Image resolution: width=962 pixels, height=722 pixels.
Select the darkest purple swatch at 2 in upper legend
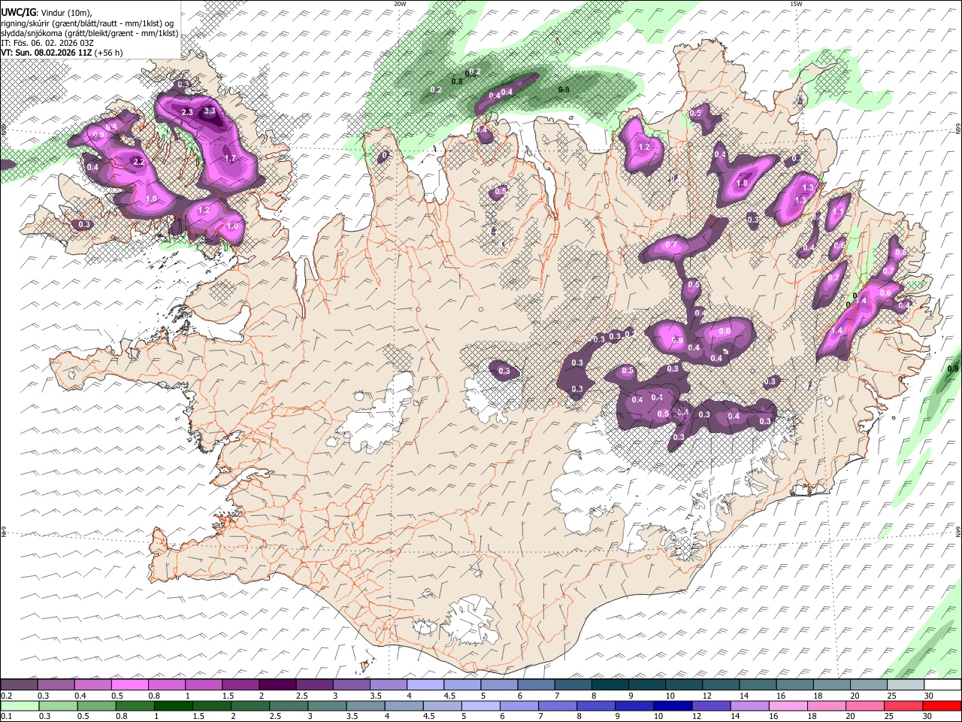(277, 685)
